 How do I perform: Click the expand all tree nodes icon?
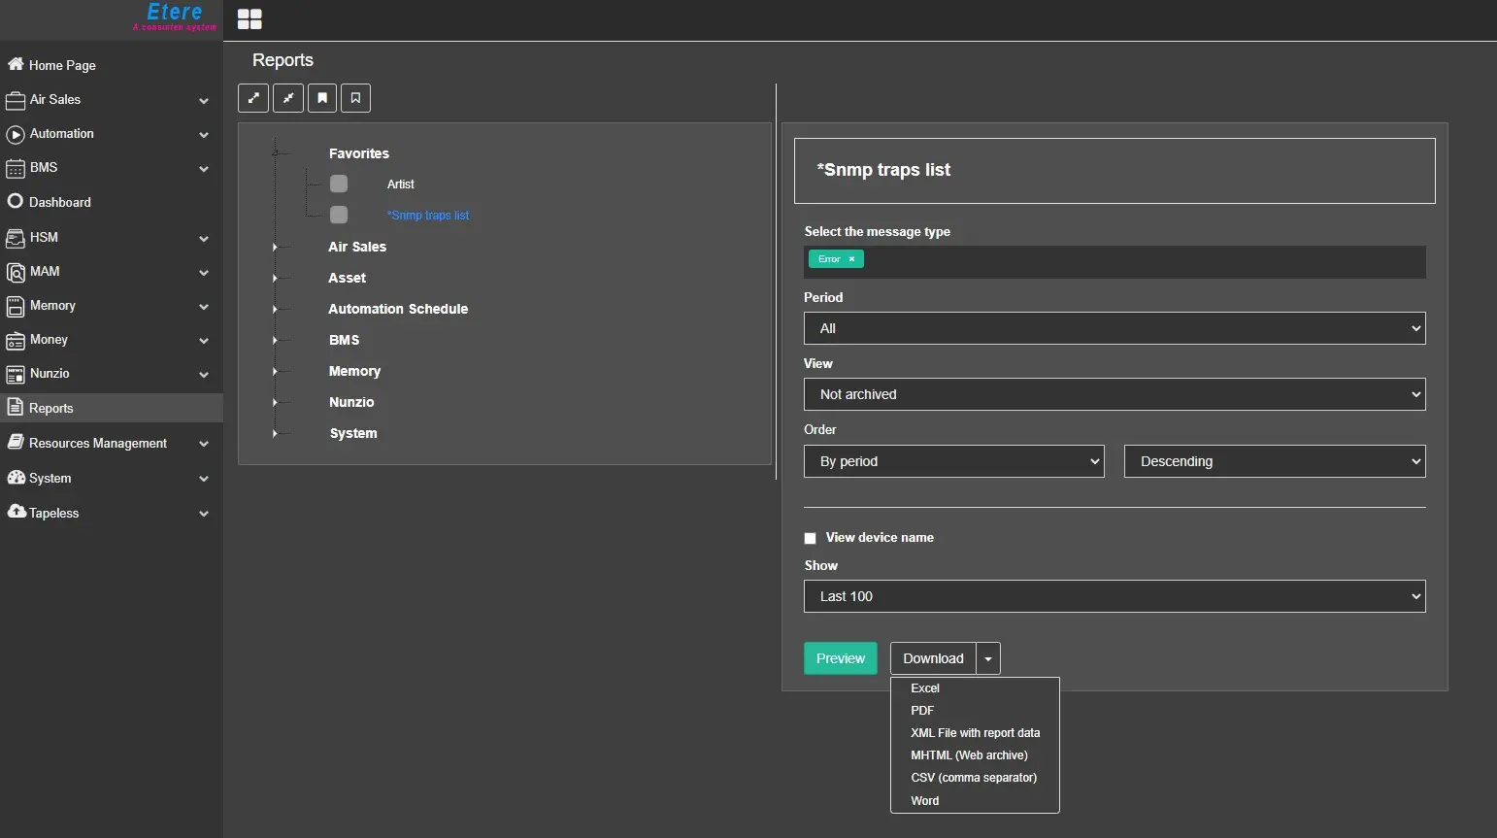[253, 98]
